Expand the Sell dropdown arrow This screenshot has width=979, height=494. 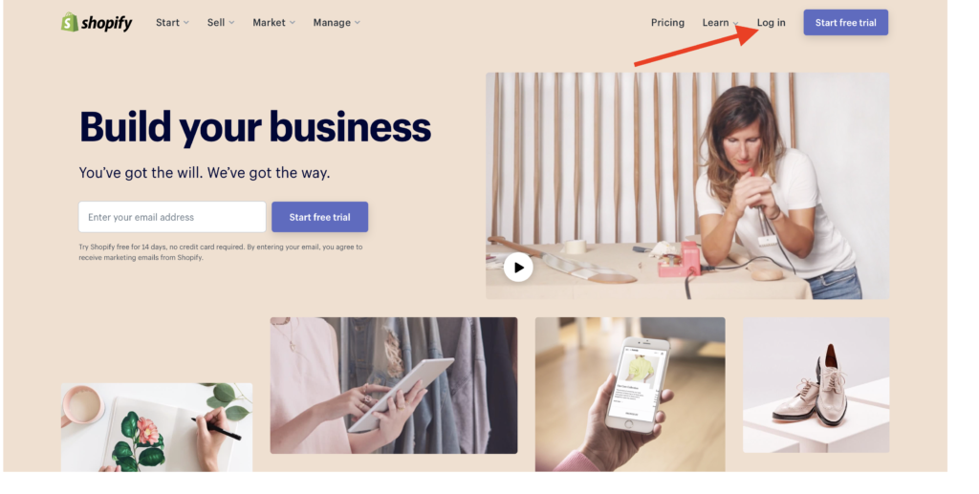click(231, 23)
